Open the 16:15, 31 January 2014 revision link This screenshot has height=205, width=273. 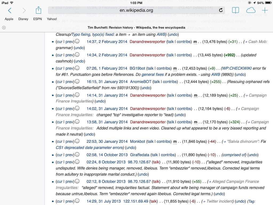tap(107, 82)
